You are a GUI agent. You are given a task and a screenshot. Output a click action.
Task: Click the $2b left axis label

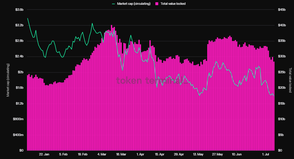(21, 72)
